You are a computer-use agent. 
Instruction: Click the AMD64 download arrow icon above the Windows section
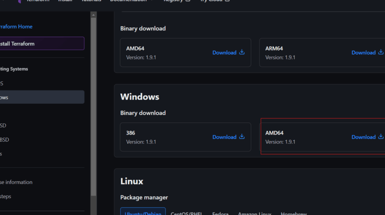[242, 52]
